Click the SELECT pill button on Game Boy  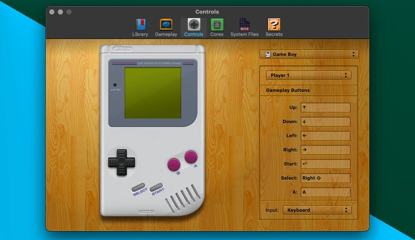tap(138, 187)
